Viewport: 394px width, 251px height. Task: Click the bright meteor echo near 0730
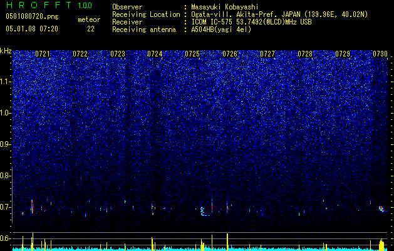tap(381, 208)
